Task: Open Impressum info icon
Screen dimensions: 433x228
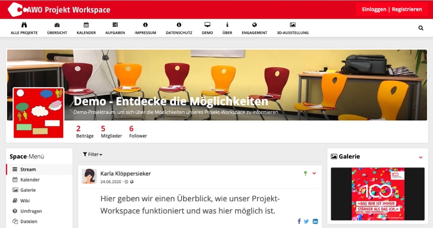Action: tap(146, 25)
